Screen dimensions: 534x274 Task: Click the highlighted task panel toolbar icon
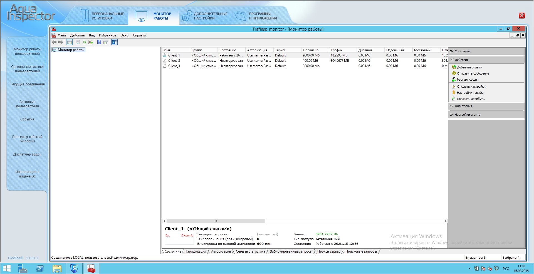(114, 42)
